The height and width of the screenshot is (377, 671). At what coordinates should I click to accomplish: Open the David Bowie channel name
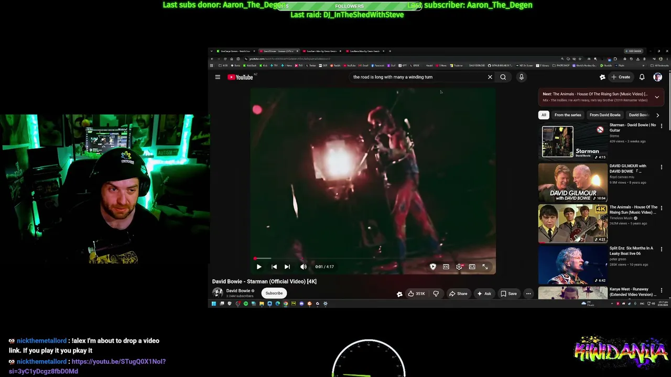click(239, 291)
